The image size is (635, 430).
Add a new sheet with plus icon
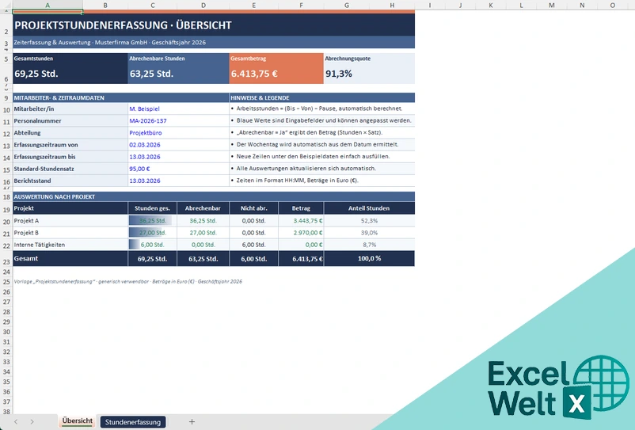(192, 422)
